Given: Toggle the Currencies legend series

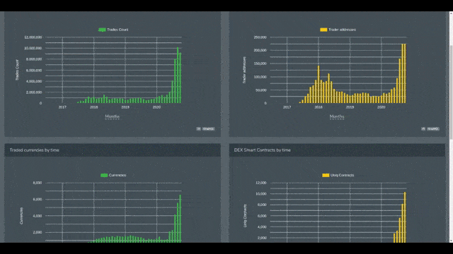Looking at the screenshot, I should coord(113,175).
